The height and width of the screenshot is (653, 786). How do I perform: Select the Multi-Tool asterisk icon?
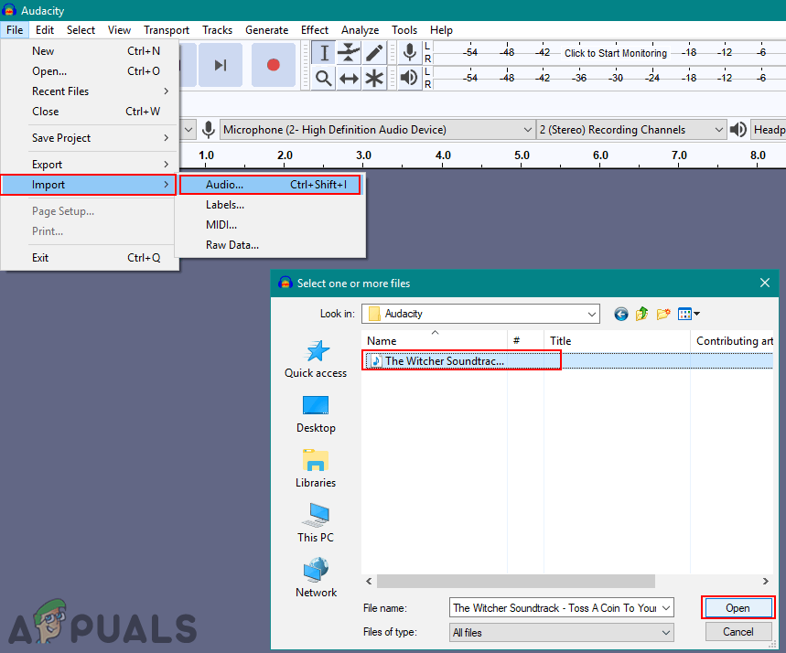click(x=374, y=78)
